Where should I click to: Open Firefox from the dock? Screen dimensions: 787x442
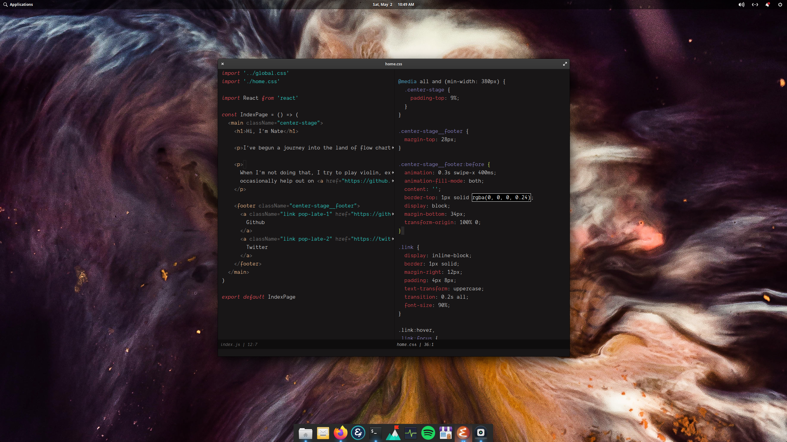340,433
